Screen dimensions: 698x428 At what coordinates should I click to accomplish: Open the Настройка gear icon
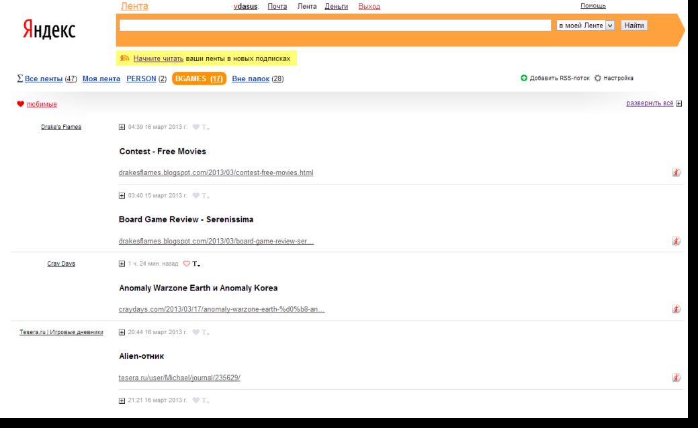(598, 78)
